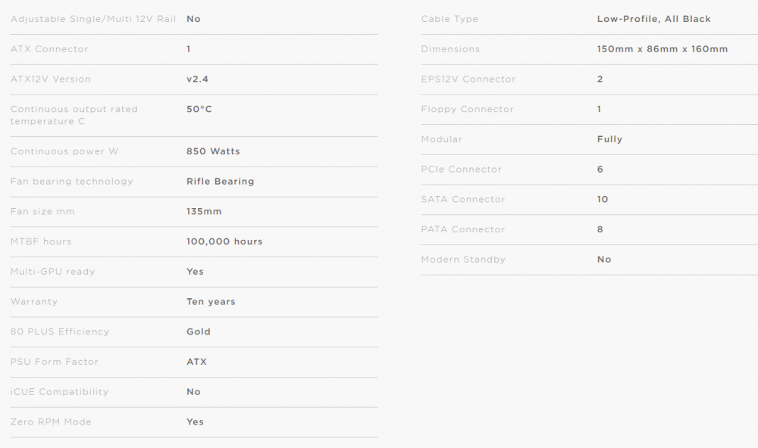Click the 150mm x 86mm x 160mm dimensions
Screen dimensions: 758x448
pos(662,49)
